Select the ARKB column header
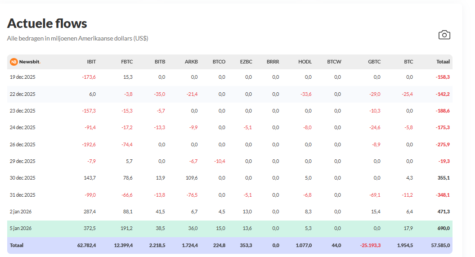This screenshot has height=257, width=475. [191, 62]
